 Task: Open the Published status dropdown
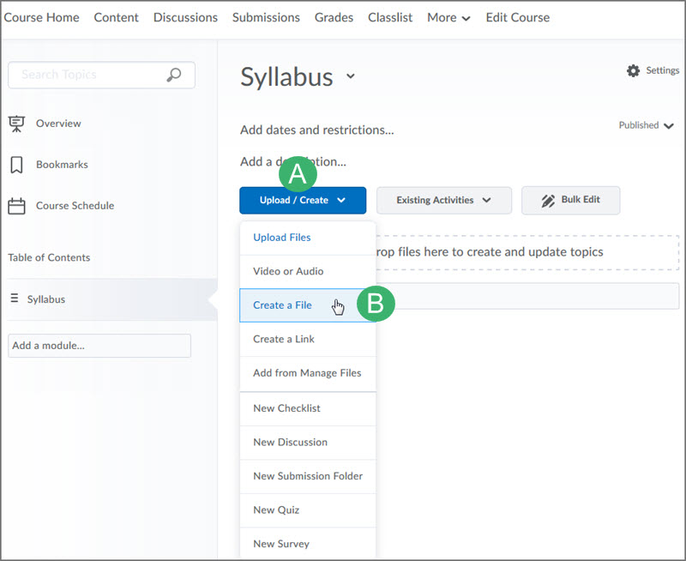tap(646, 125)
